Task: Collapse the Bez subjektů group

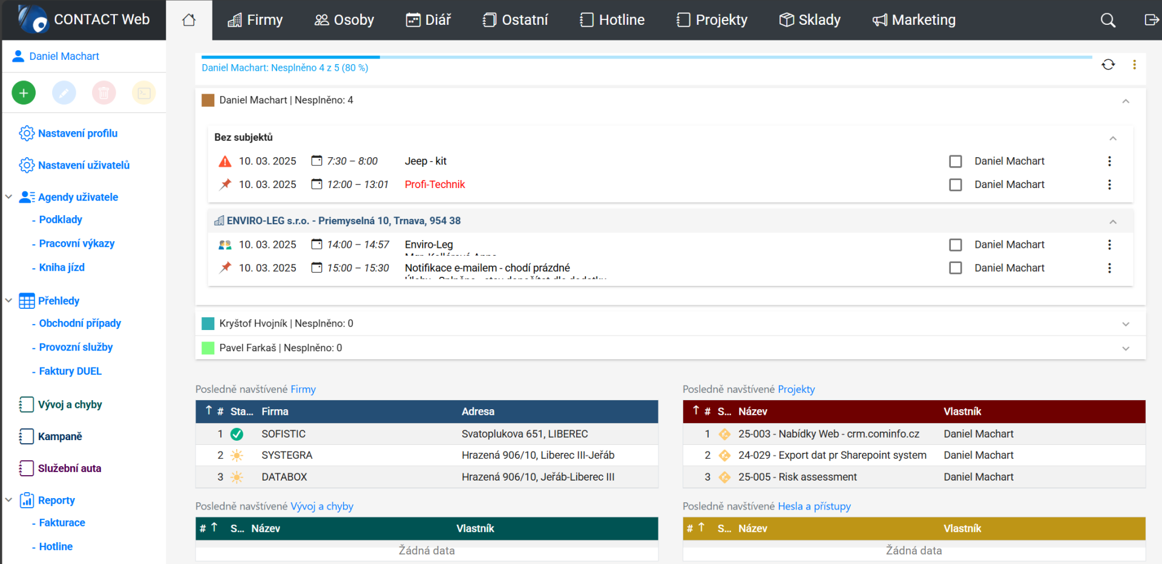Action: pos(1112,138)
